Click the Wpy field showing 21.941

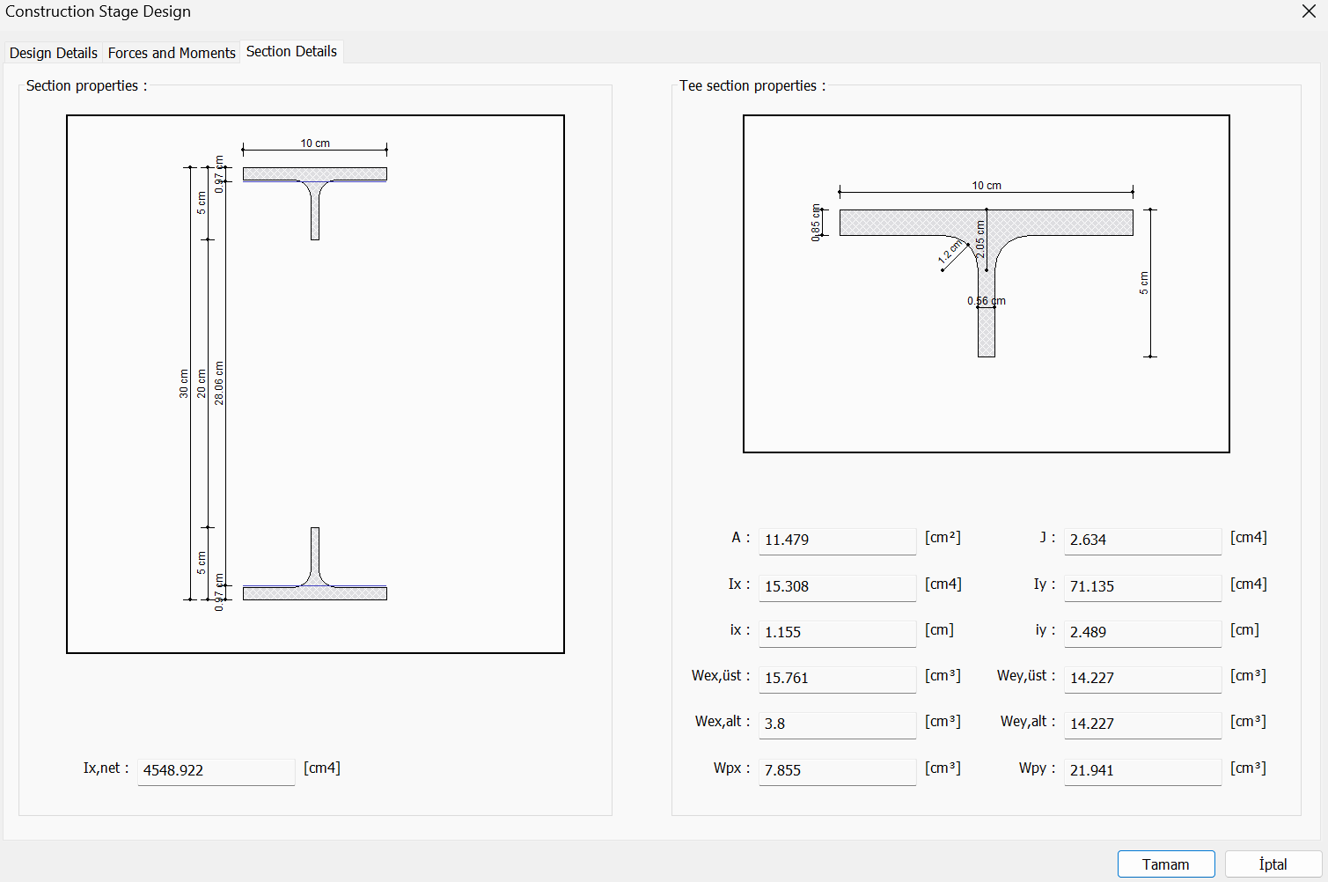click(1142, 771)
